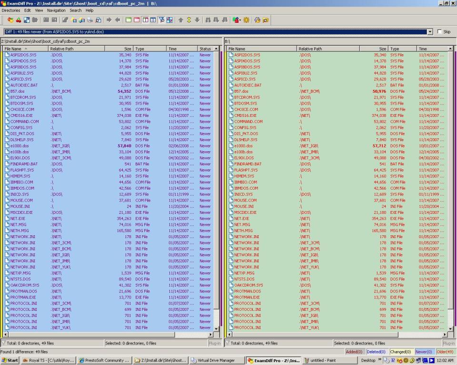Click the print preview magnifier icon
The image size is (457, 365).
coord(98,20)
